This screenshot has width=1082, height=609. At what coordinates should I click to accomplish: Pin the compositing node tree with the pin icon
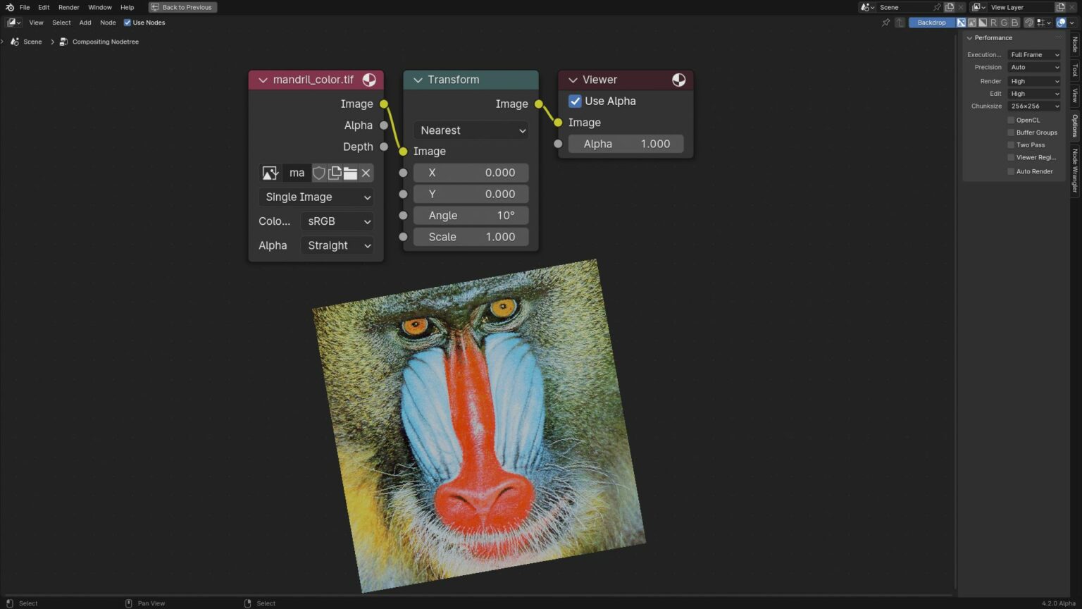[x=885, y=22]
